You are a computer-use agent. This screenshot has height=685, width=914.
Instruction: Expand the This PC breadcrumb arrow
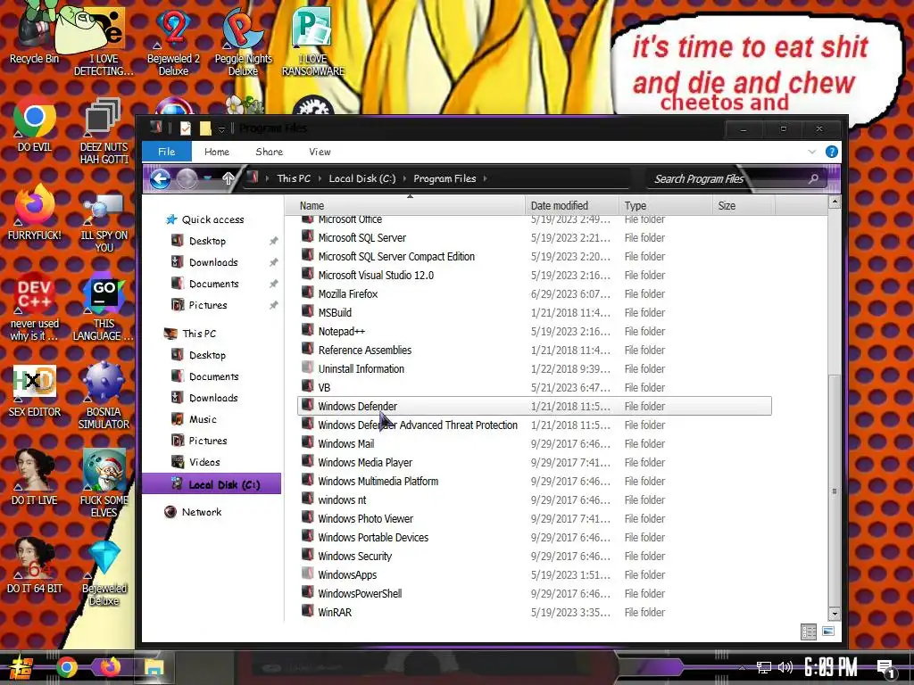click(x=320, y=178)
